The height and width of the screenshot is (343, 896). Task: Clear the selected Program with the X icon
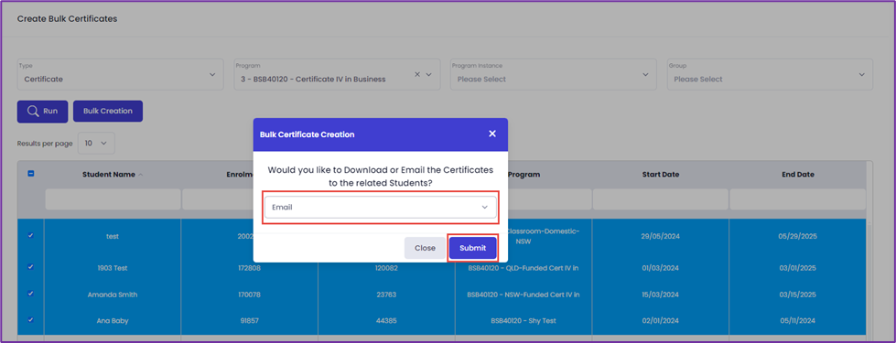pos(417,74)
